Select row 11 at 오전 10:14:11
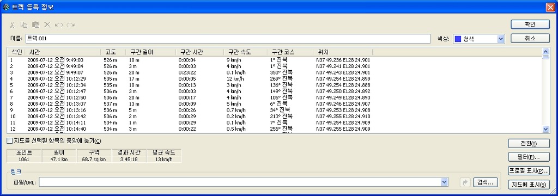The width and height of the screenshot is (558, 196). [x=275, y=122]
